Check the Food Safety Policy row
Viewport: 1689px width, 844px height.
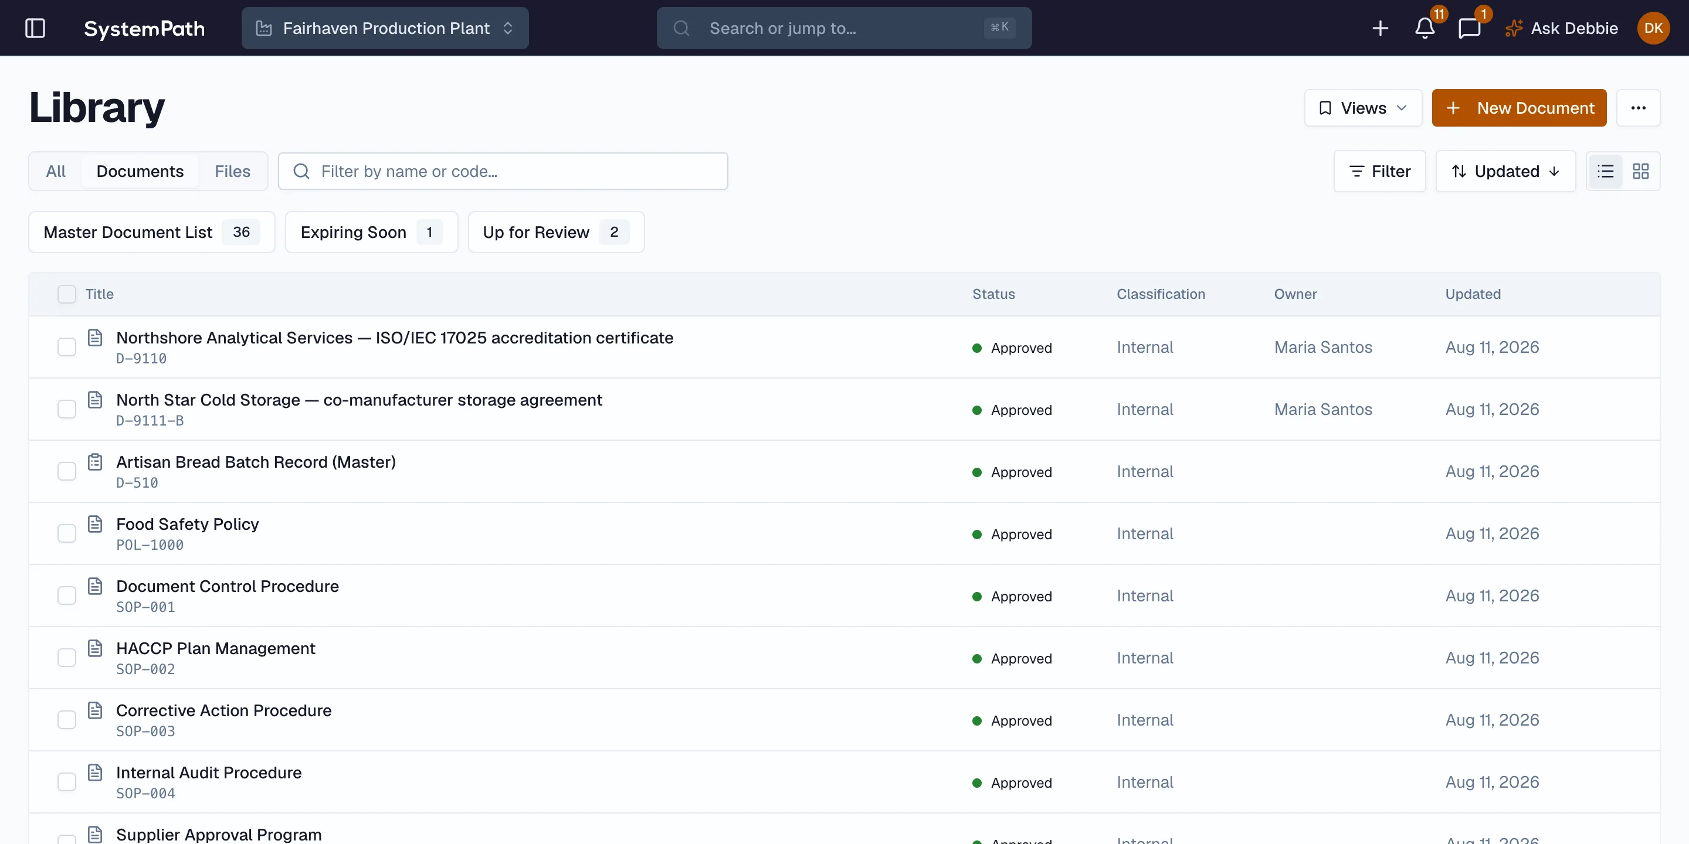(67, 533)
